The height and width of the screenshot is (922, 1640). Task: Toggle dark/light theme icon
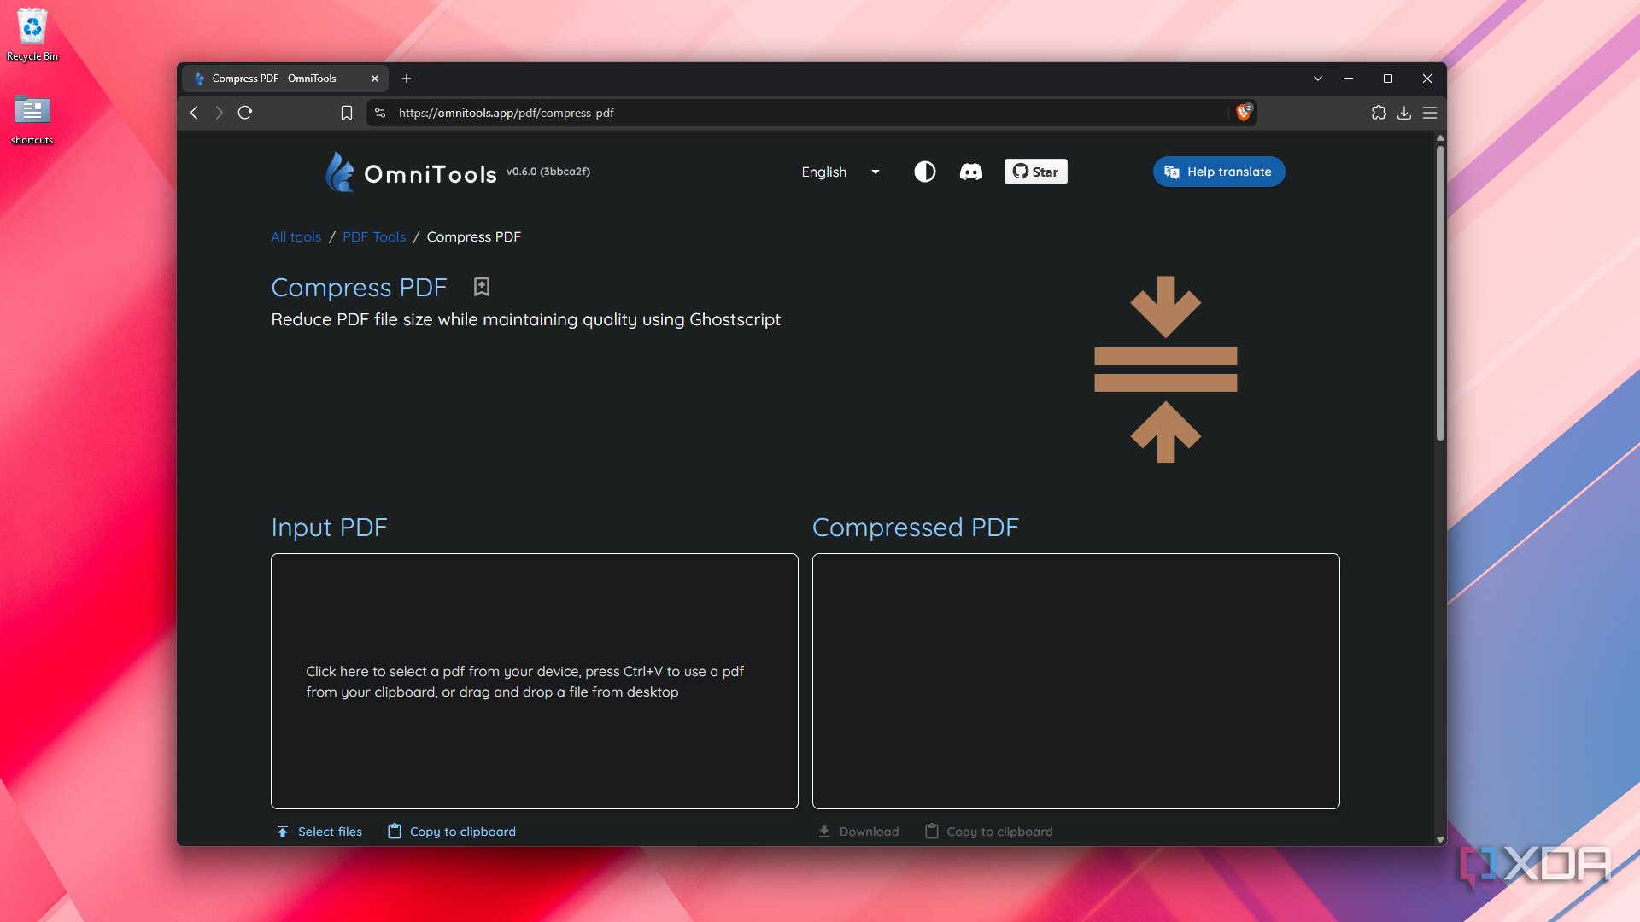click(925, 172)
